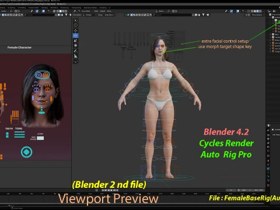The height and width of the screenshot is (210, 280).
Task: Click the timeline End frame field
Action: (260, 190)
